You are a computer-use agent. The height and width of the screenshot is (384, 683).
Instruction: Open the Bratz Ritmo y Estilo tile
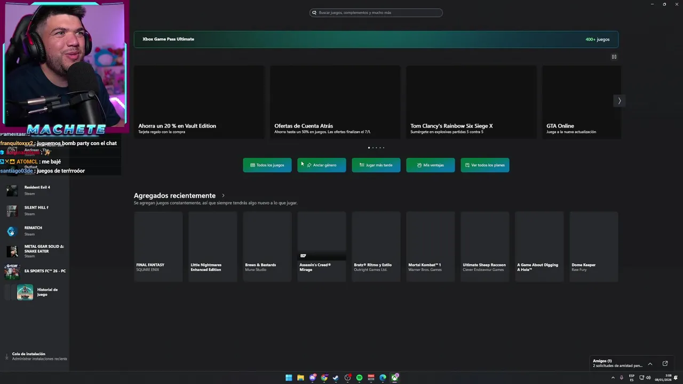pos(376,246)
